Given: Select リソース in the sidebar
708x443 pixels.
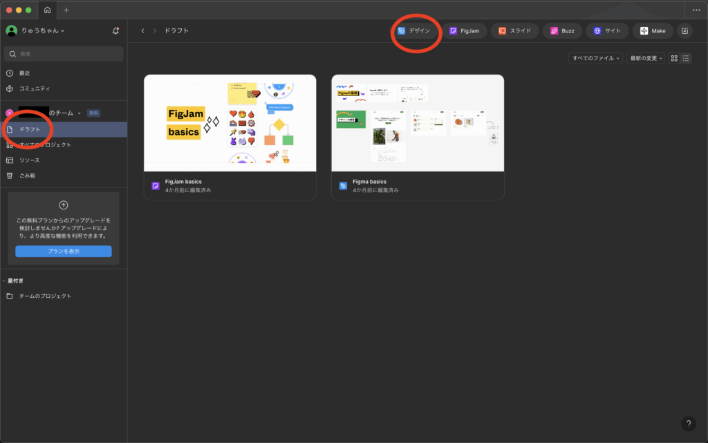Looking at the screenshot, I should (29, 160).
